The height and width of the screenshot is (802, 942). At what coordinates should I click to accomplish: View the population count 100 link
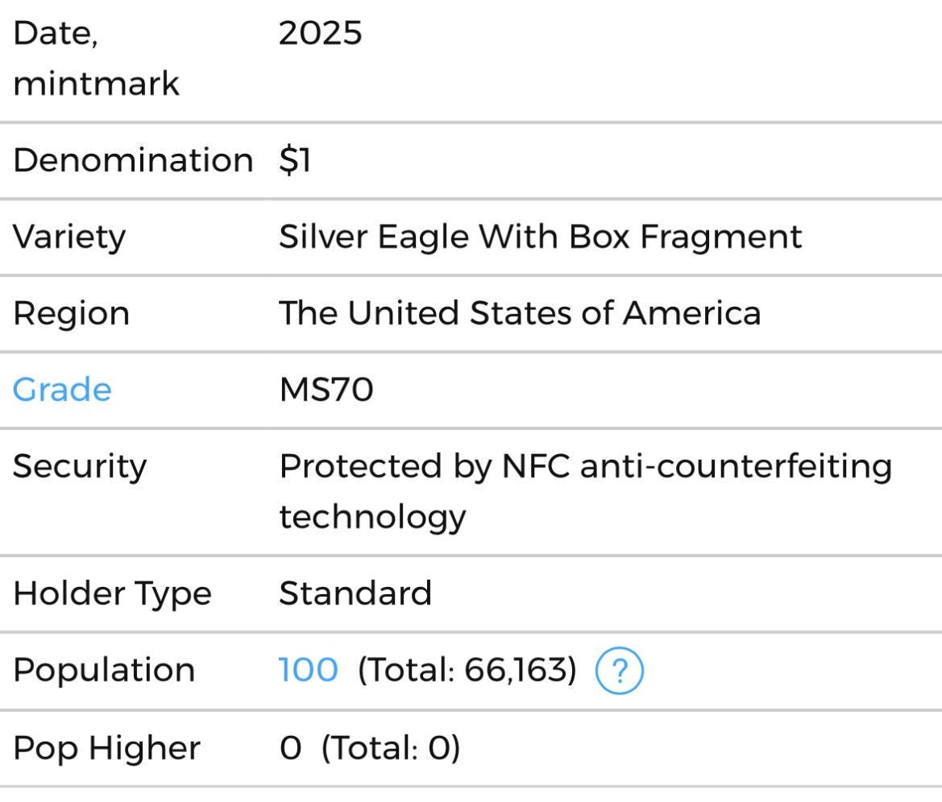point(308,670)
